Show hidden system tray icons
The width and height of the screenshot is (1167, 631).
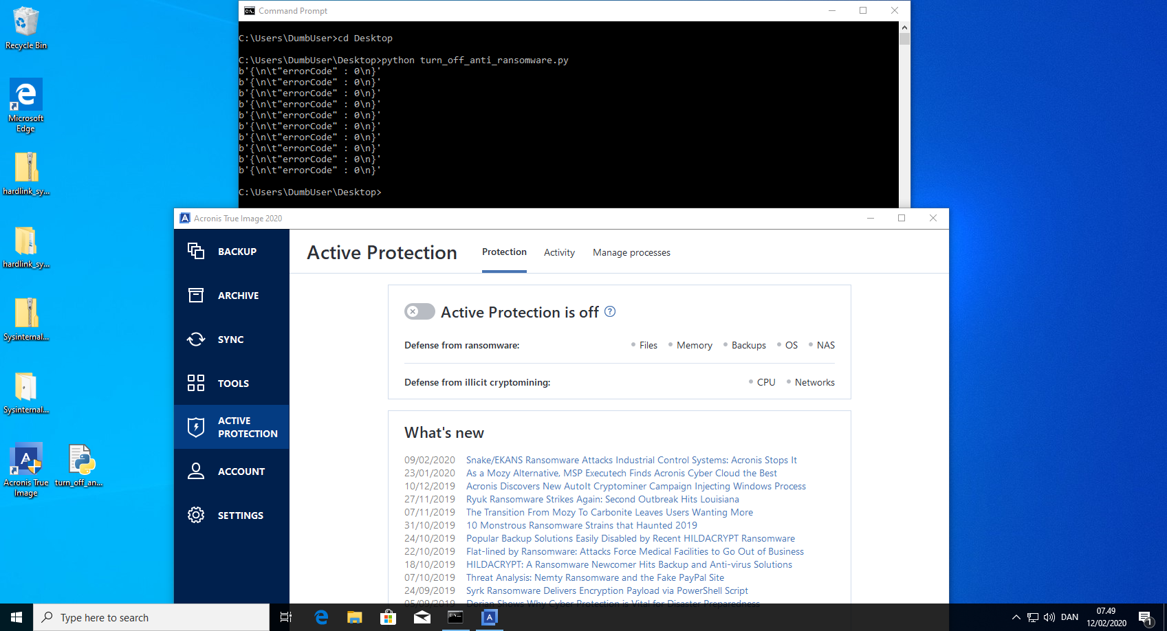coord(1016,617)
